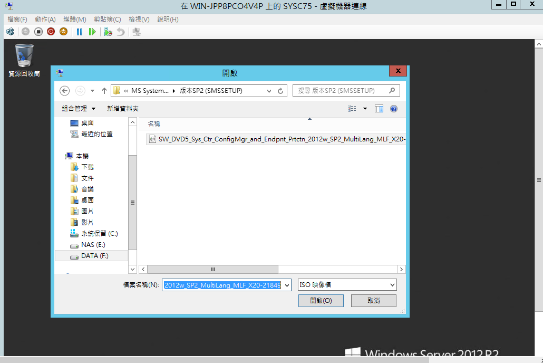Open the ISO 映像檔 file type dropdown
This screenshot has height=363, width=543.
(x=347, y=284)
